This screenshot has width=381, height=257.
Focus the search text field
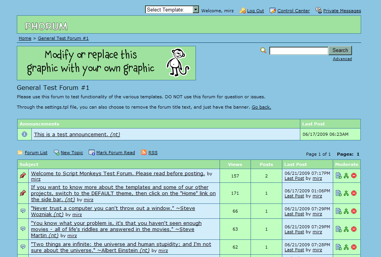299,51
